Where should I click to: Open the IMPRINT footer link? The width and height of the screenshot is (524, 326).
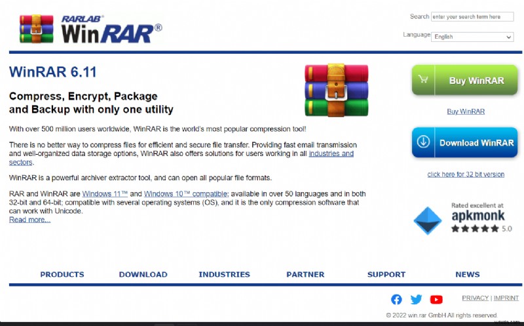(506, 298)
